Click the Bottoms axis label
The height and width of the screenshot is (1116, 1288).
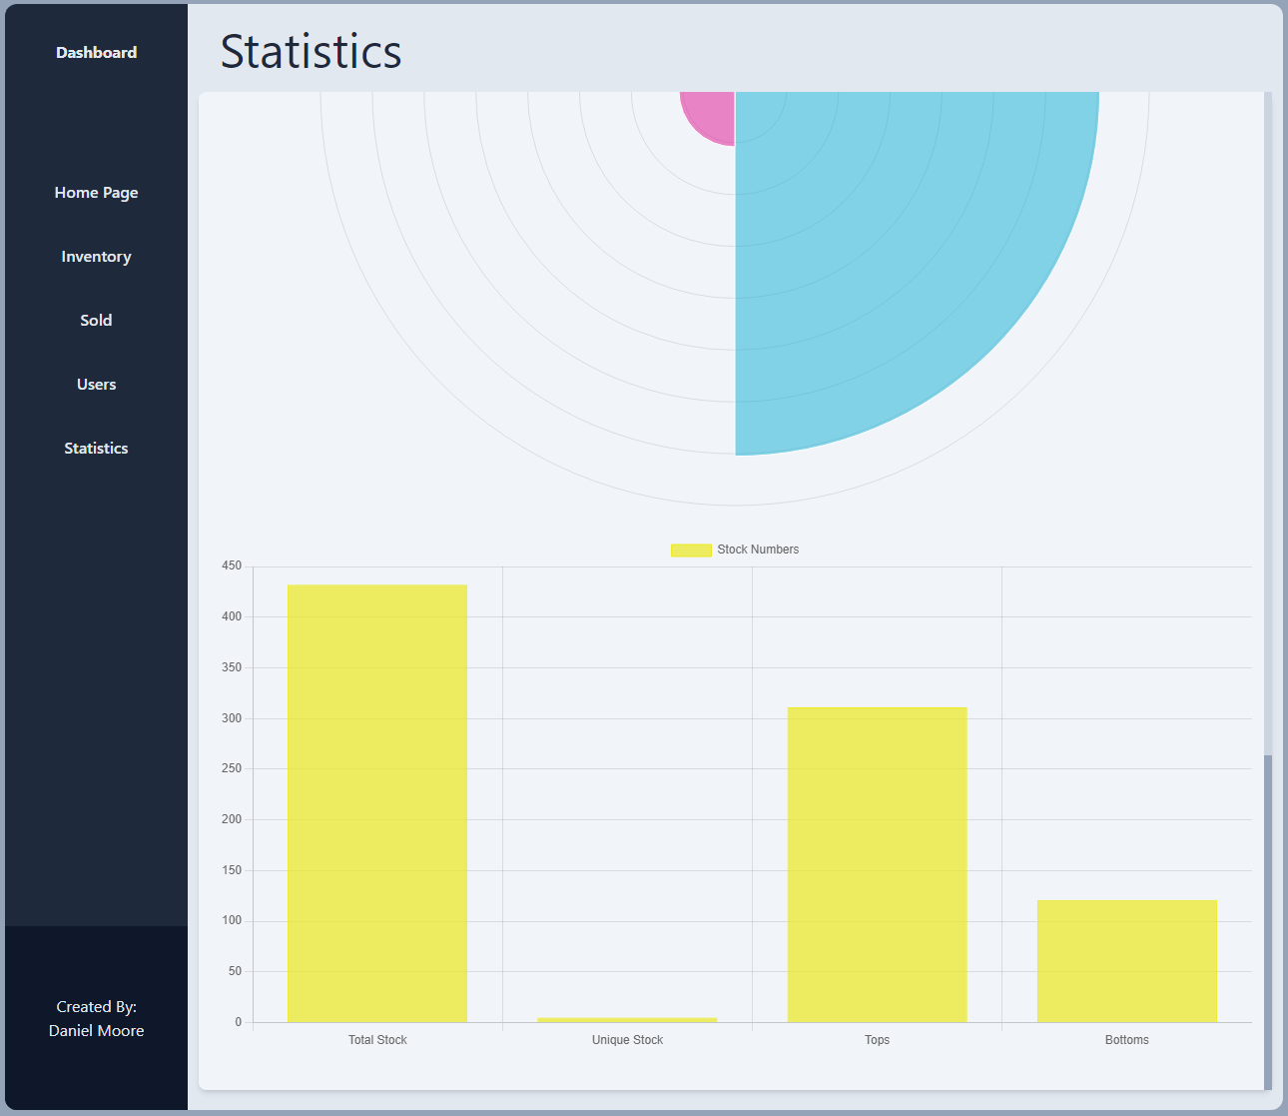(1127, 1040)
